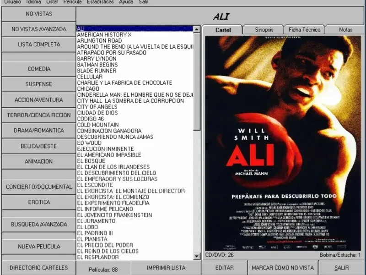
Task: Click IMPRIMIR LISTA button
Action: pyautogui.click(x=166, y=268)
